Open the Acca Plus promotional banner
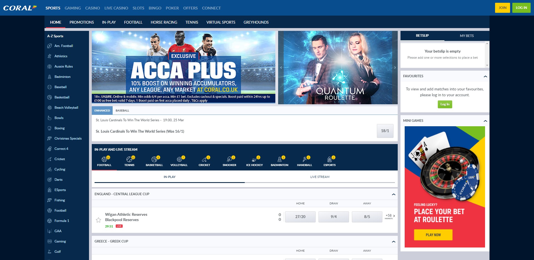This screenshot has width=534, height=260. [184, 67]
